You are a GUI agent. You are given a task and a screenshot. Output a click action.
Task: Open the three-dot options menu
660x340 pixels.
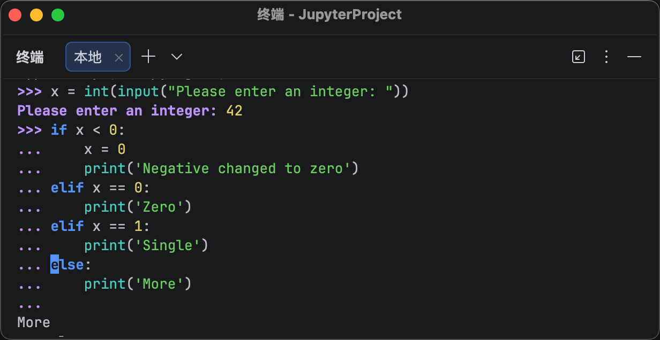(x=606, y=57)
